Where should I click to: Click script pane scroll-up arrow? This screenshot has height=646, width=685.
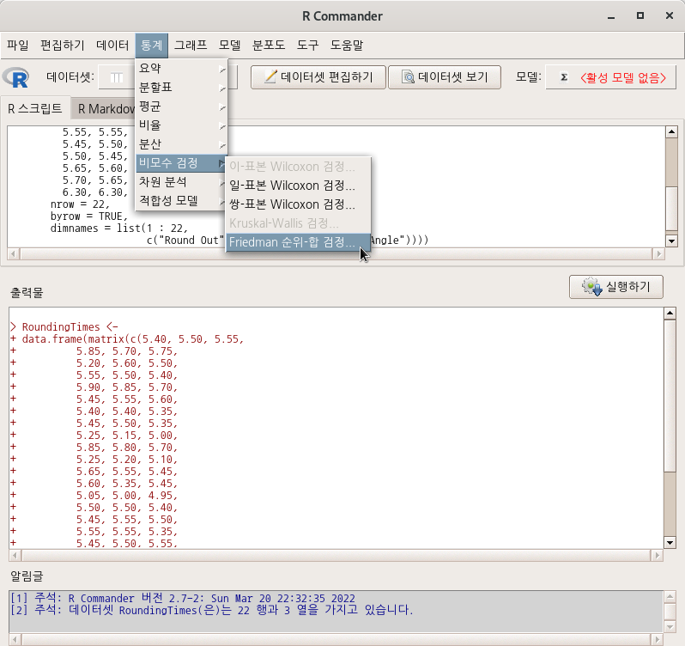(671, 131)
